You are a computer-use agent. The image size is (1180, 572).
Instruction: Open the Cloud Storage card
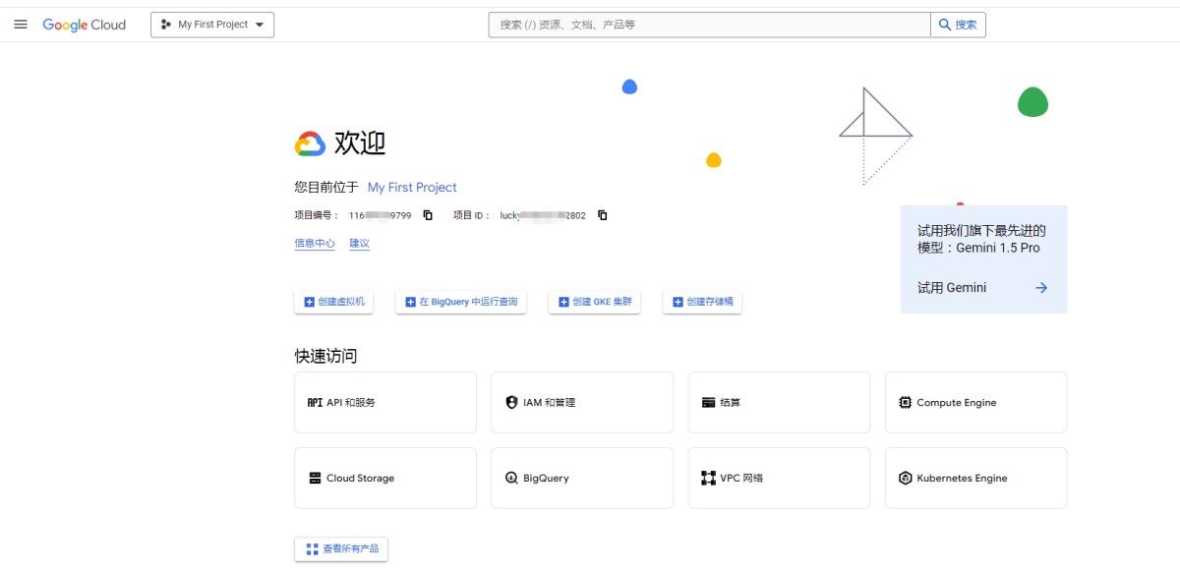click(385, 478)
